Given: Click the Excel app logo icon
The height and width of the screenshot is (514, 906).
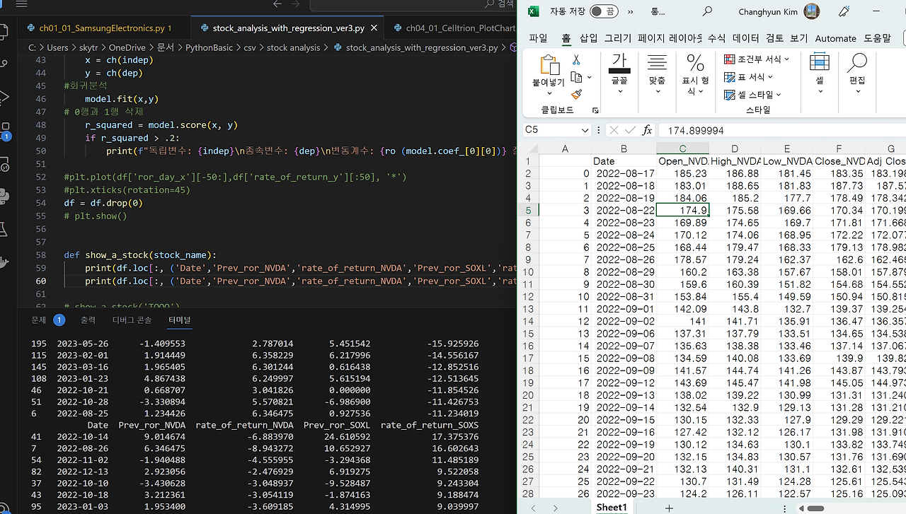Looking at the screenshot, I should coord(535,11).
